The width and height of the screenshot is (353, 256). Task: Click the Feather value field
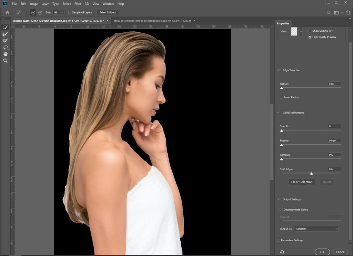click(334, 140)
